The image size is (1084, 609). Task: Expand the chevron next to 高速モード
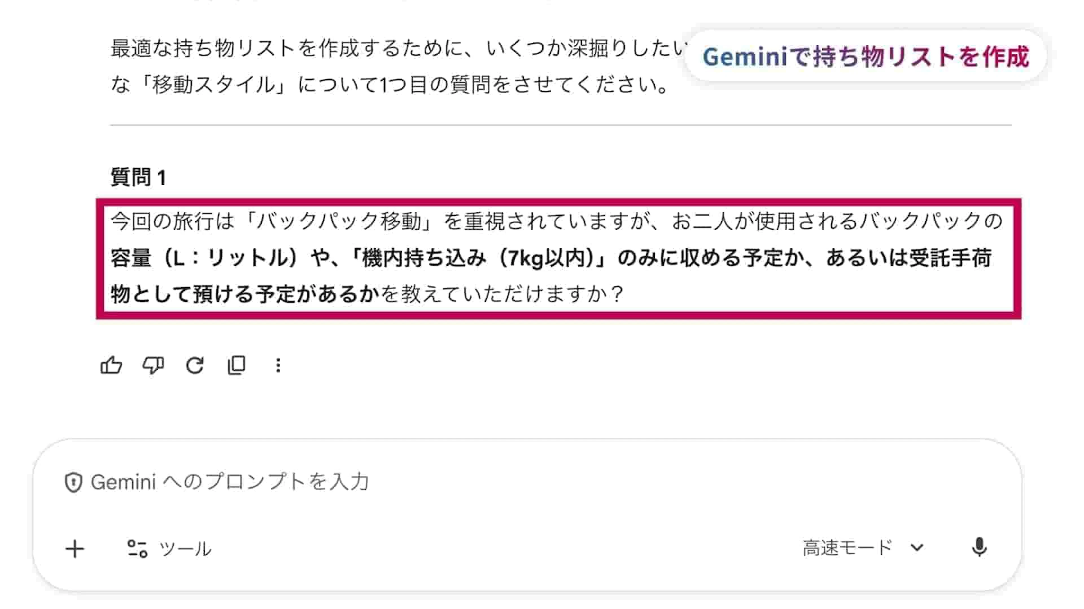coord(917,548)
